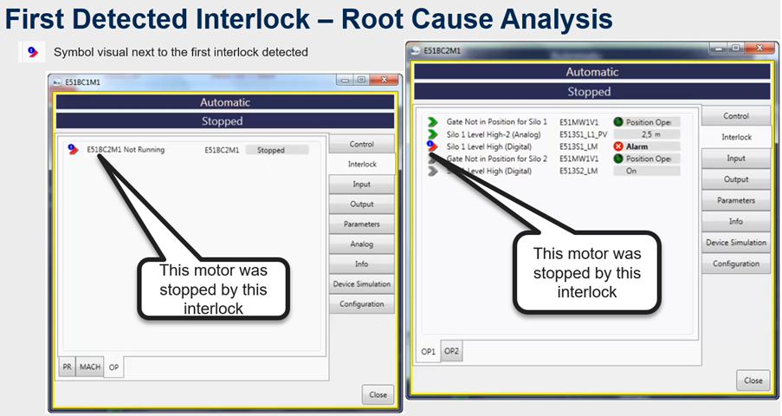
Task: Click 'E513S1_L1_PV' tag text
Action: [x=583, y=134]
